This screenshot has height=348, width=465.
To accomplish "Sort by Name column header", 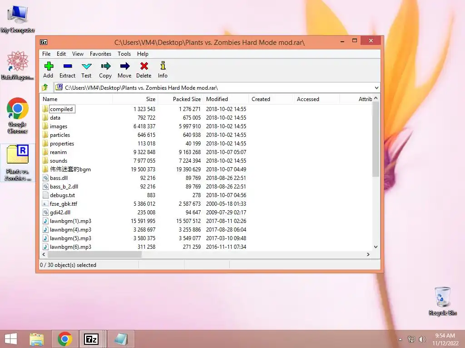I will (x=76, y=99).
